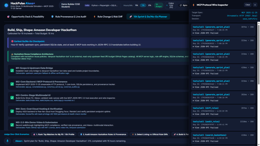Toggle the M5 Demo Video & Submission checkbox
The height and width of the screenshot is (146, 260).
tap(12, 125)
